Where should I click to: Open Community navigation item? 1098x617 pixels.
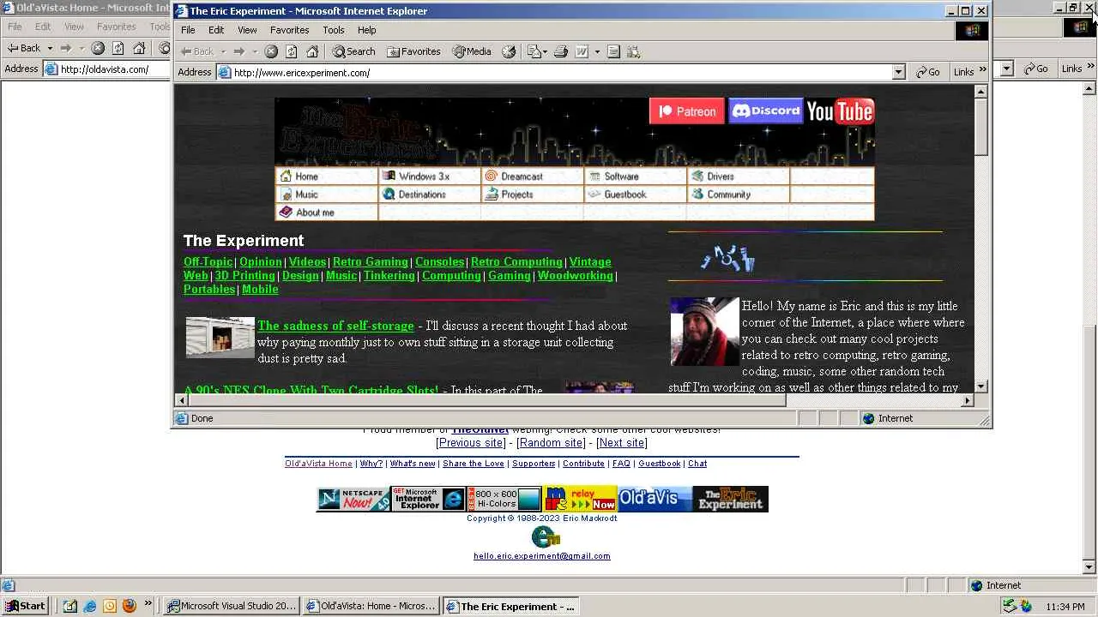pos(738,195)
